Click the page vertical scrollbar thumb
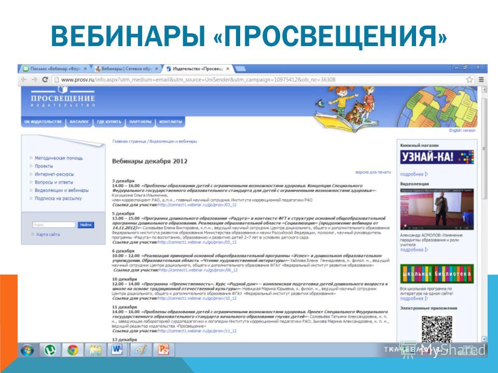 tap(485, 149)
